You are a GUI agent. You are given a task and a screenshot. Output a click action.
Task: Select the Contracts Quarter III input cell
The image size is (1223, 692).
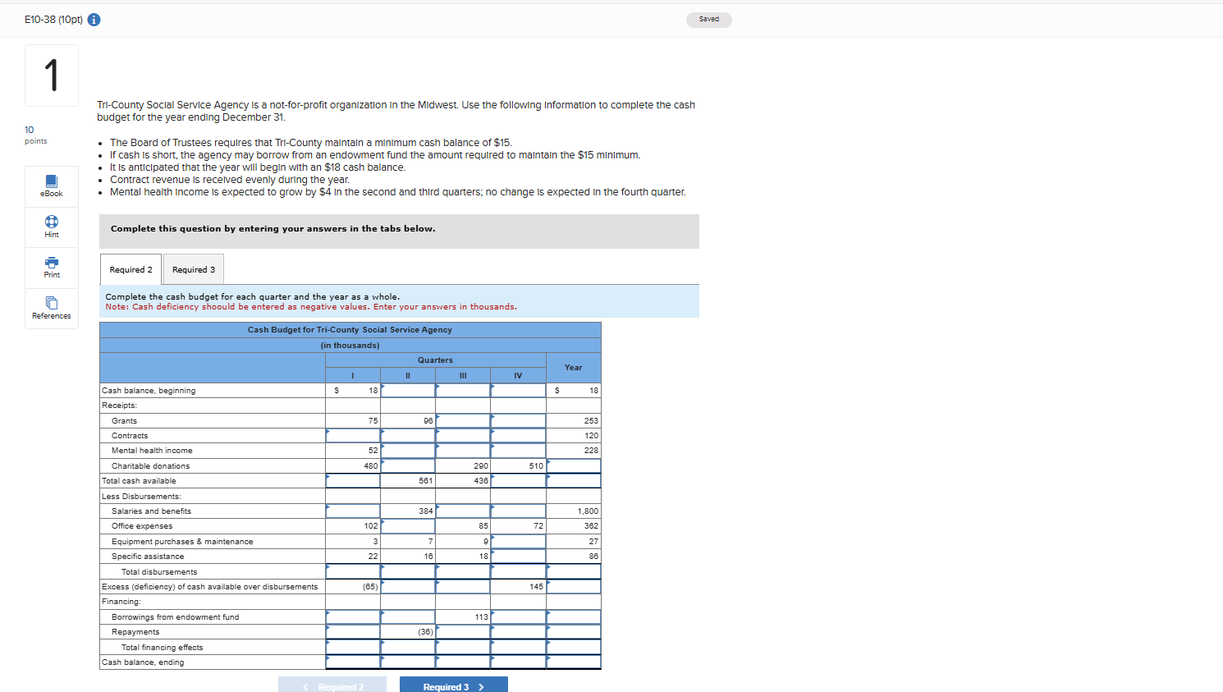[x=463, y=436]
